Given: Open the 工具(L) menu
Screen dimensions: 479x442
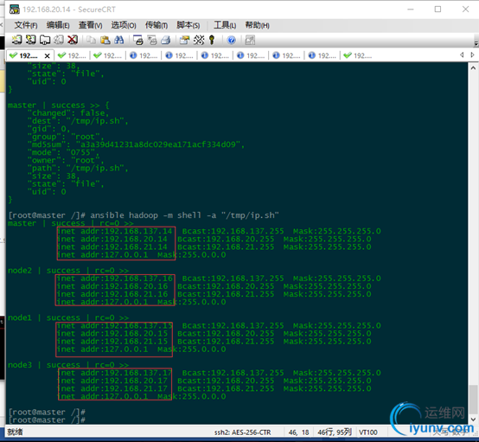Looking at the screenshot, I should 225,25.
